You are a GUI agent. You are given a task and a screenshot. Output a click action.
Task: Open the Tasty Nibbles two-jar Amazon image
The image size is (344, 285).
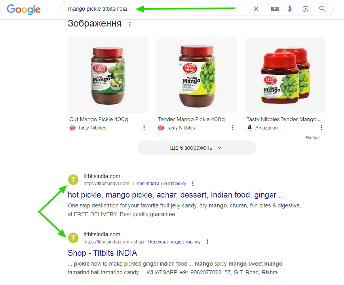pos(285,75)
